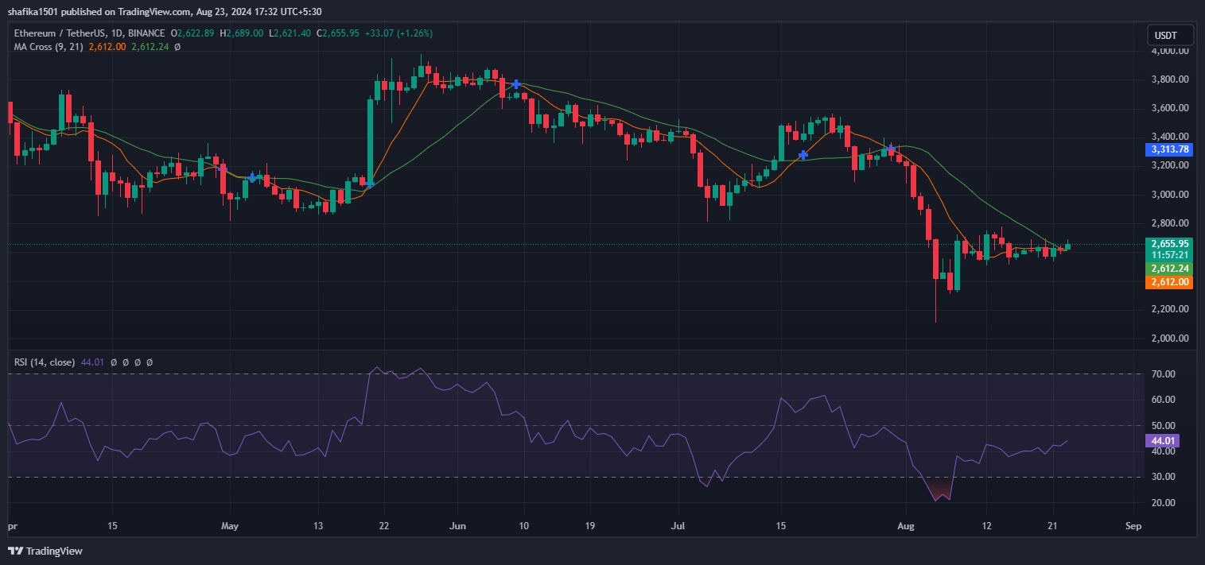Click the Aug label on the time axis
1205x565 pixels.
[x=908, y=526]
